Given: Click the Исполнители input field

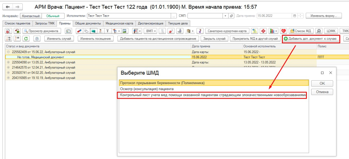Looking at the screenshot, I should pyautogui.click(x=131, y=16).
